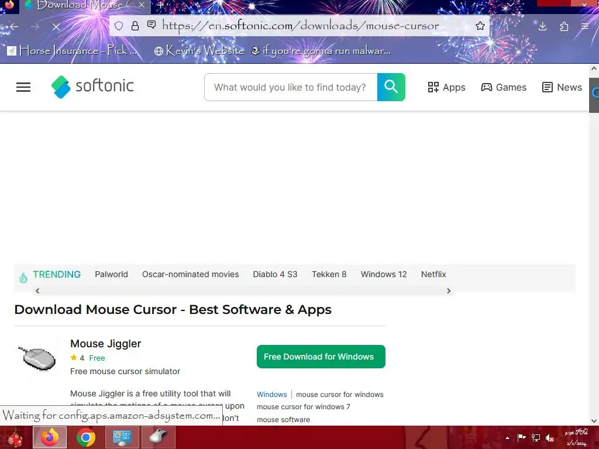Open the Mouse Jiggler app title
The width and height of the screenshot is (599, 449).
[106, 344]
